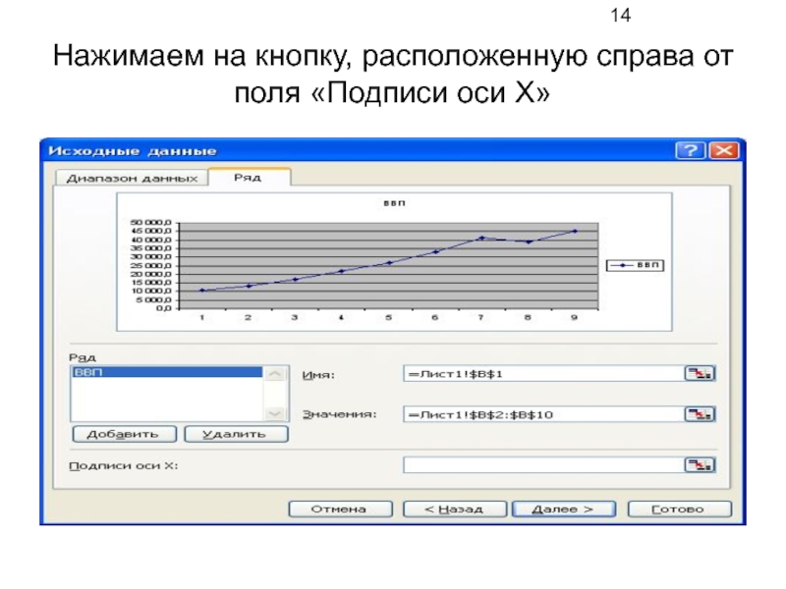Focus the empty Подписи оси X field
This screenshot has height=589, width=786.
point(543,465)
